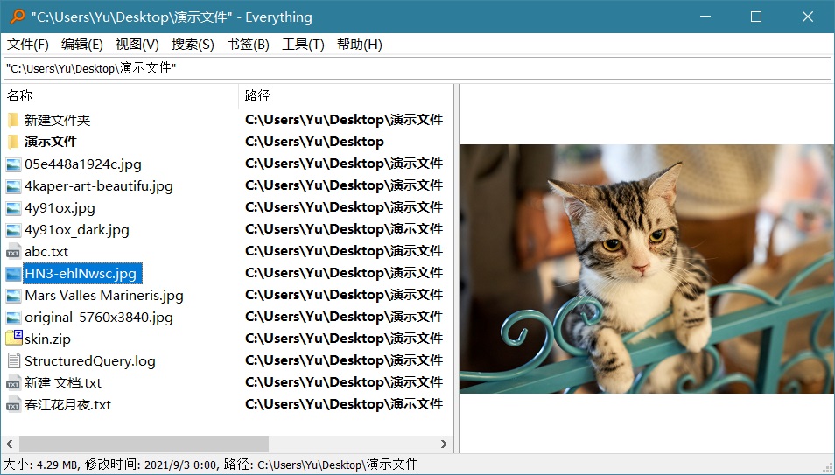Click text file icon of 新建 文档.txt
835x475 pixels.
[13, 383]
